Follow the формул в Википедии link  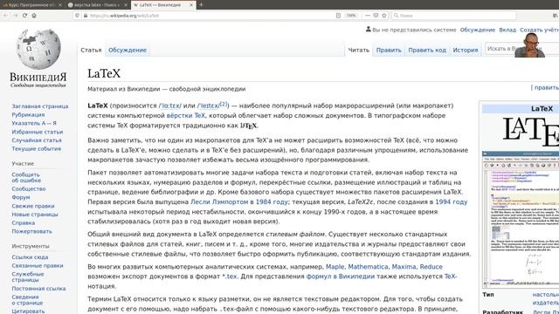[340, 276]
